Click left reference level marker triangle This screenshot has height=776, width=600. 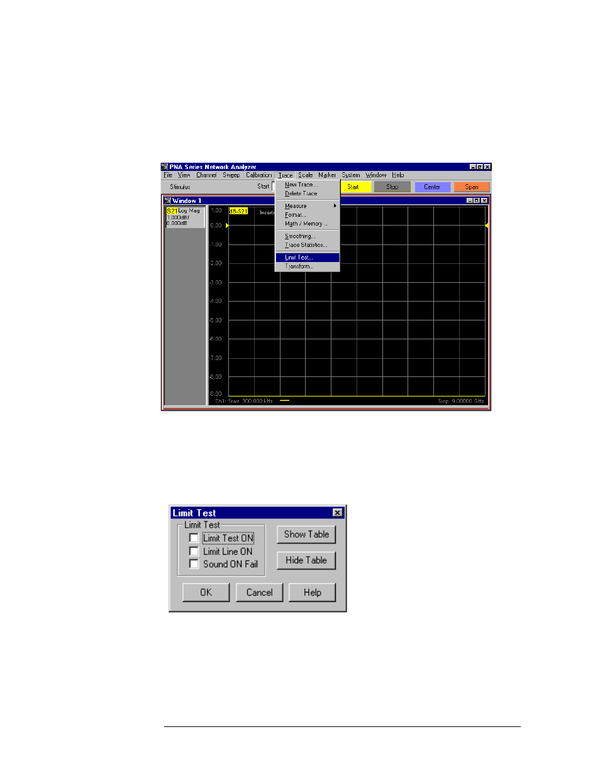point(227,225)
